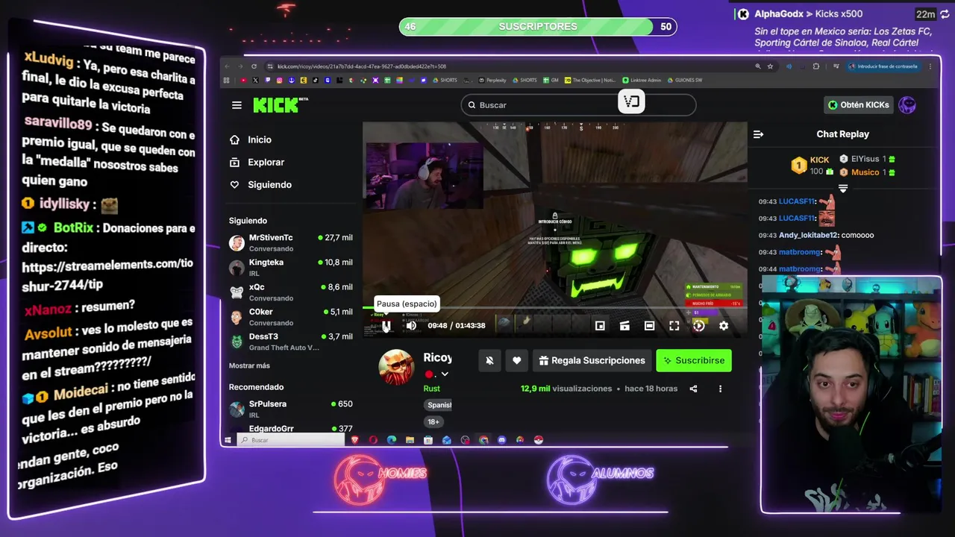The height and width of the screenshot is (537, 955).
Task: Open the Perplexity bookmark
Action: click(x=492, y=80)
